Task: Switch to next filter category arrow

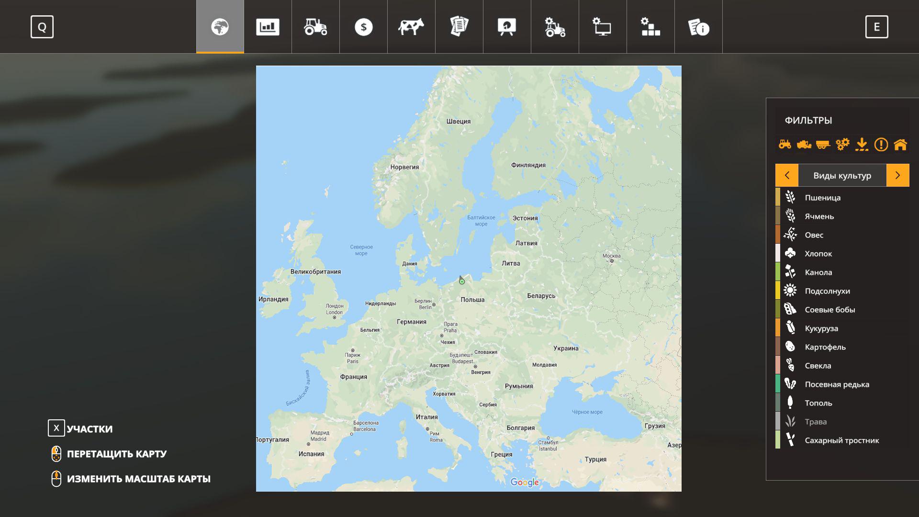Action: [897, 175]
